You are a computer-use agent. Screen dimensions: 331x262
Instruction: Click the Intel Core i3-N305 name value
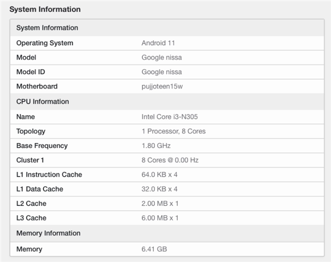[170, 117]
